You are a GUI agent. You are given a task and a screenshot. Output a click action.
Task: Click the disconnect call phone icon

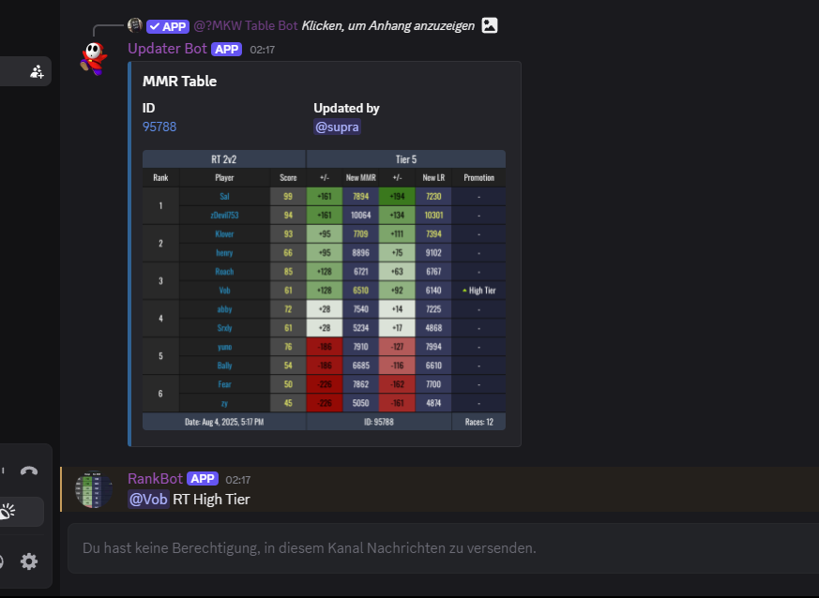pyautogui.click(x=29, y=471)
